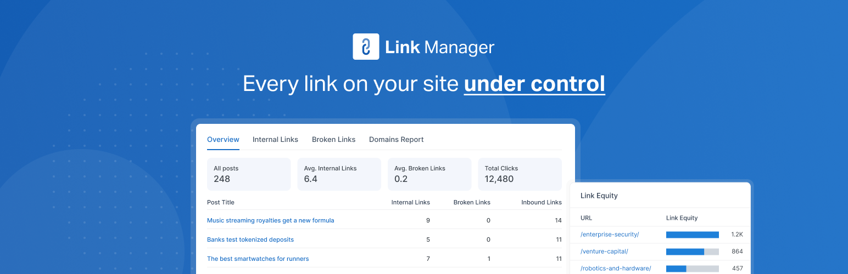Click the Avg. Internal Links 6.4 card
Screen dimensions: 848x274
(x=339, y=174)
